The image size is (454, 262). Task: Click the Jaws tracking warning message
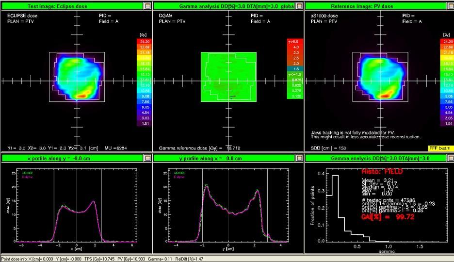pyautogui.click(x=365, y=135)
